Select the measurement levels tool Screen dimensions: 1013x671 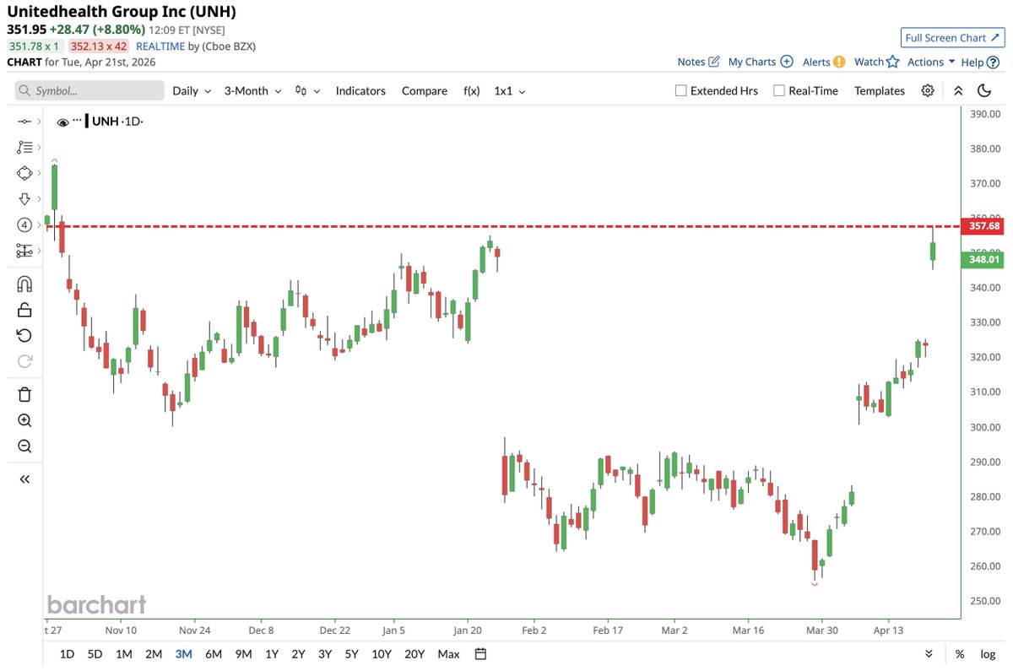click(24, 251)
